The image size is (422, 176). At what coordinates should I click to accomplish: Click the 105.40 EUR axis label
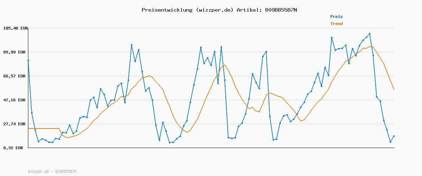click(x=15, y=28)
